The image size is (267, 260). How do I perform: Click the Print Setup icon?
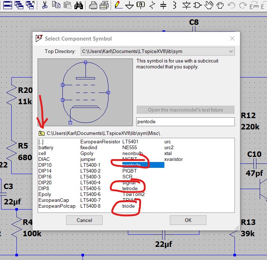coord(104,5)
